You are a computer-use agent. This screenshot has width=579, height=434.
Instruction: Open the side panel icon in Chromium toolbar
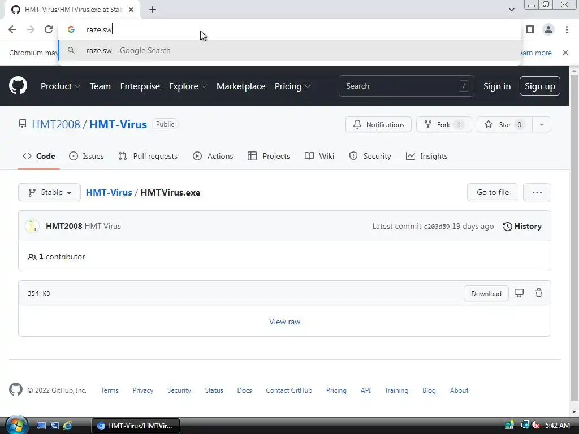[530, 29]
